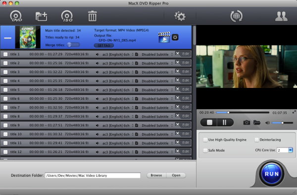Click the audio speaker icon on title 9
The width and height of the screenshot is (297, 195).
[x=98, y=125]
